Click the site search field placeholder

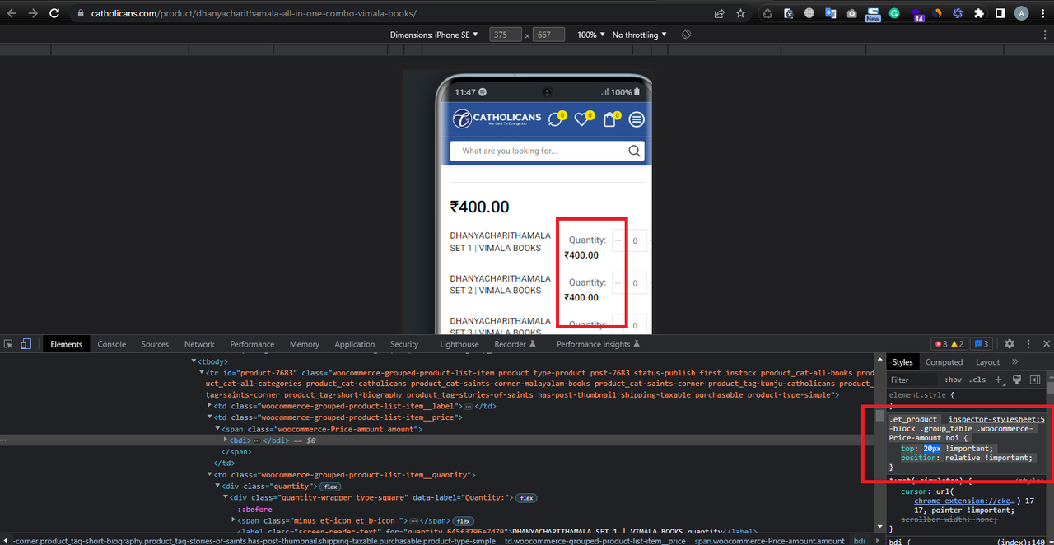pos(510,151)
